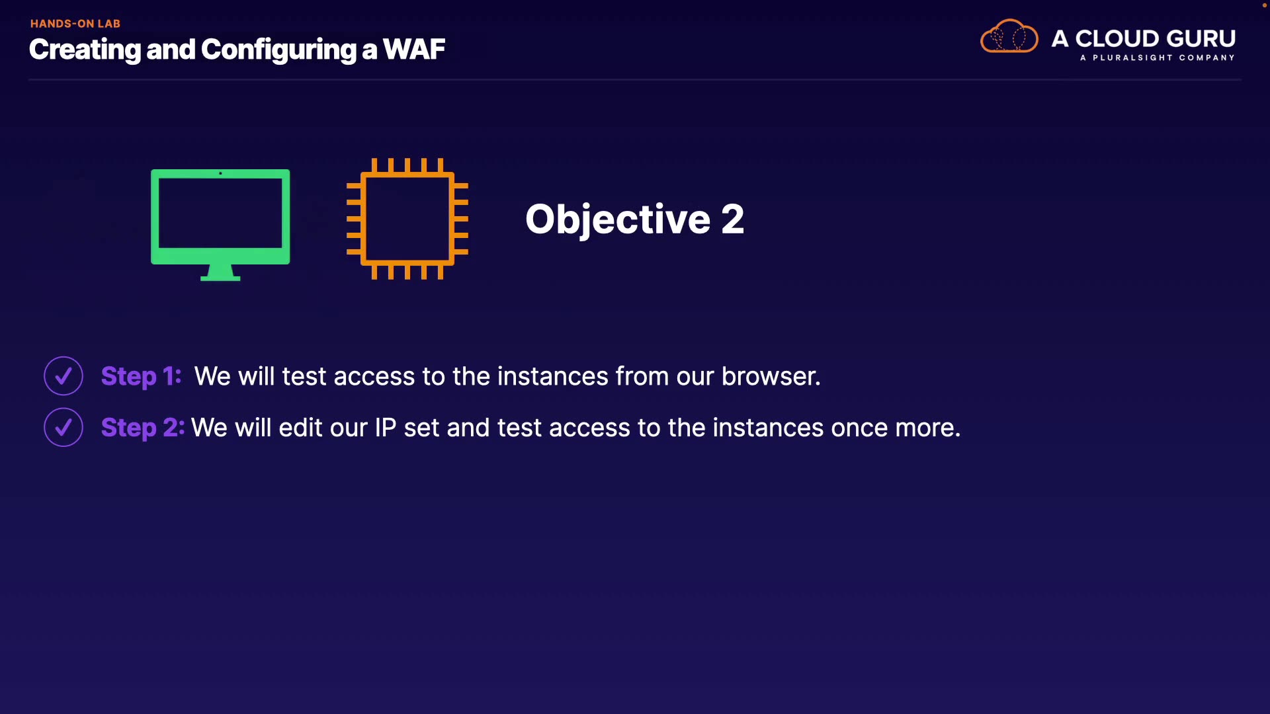Click the green computer monitor icon
Viewport: 1270px width, 714px height.
click(220, 216)
